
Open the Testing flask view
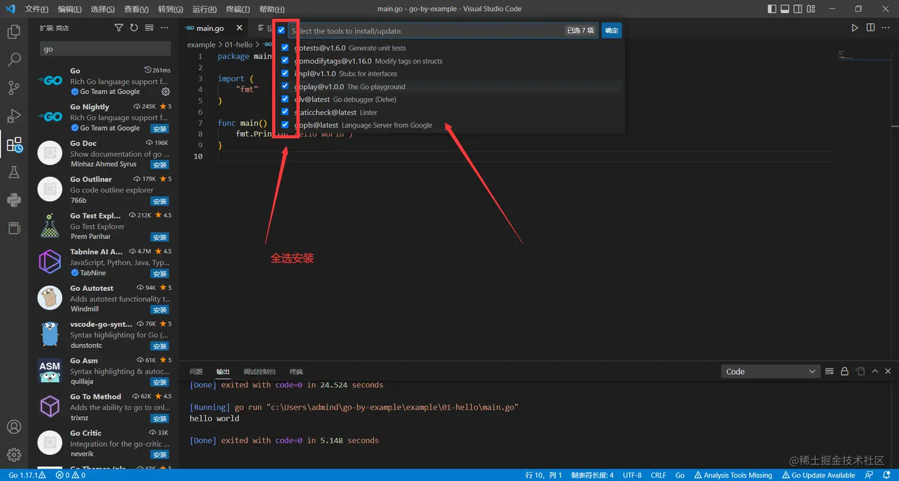(x=14, y=172)
